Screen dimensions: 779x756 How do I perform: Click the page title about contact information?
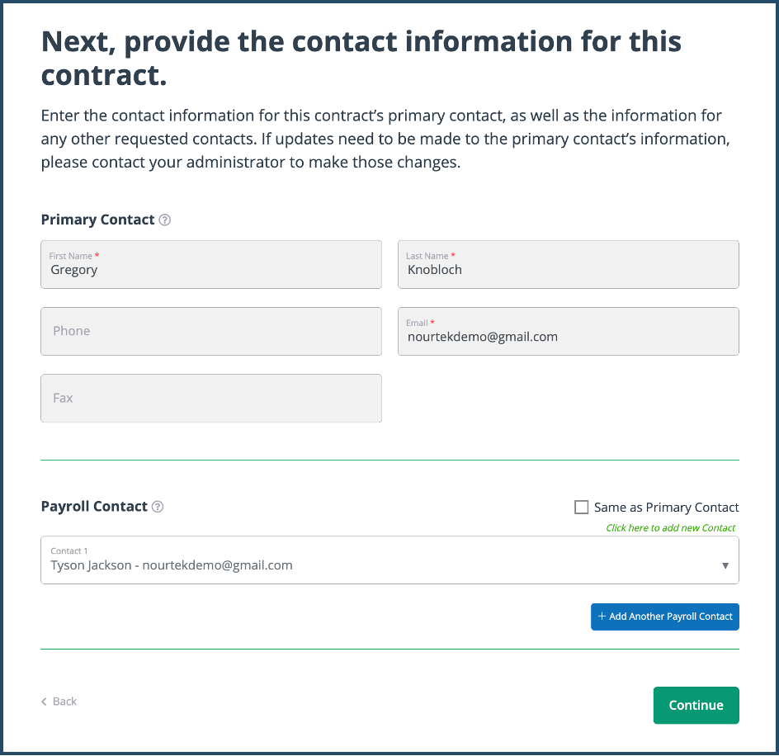pos(361,58)
